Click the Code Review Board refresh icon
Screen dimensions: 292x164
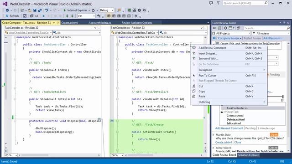214,28
